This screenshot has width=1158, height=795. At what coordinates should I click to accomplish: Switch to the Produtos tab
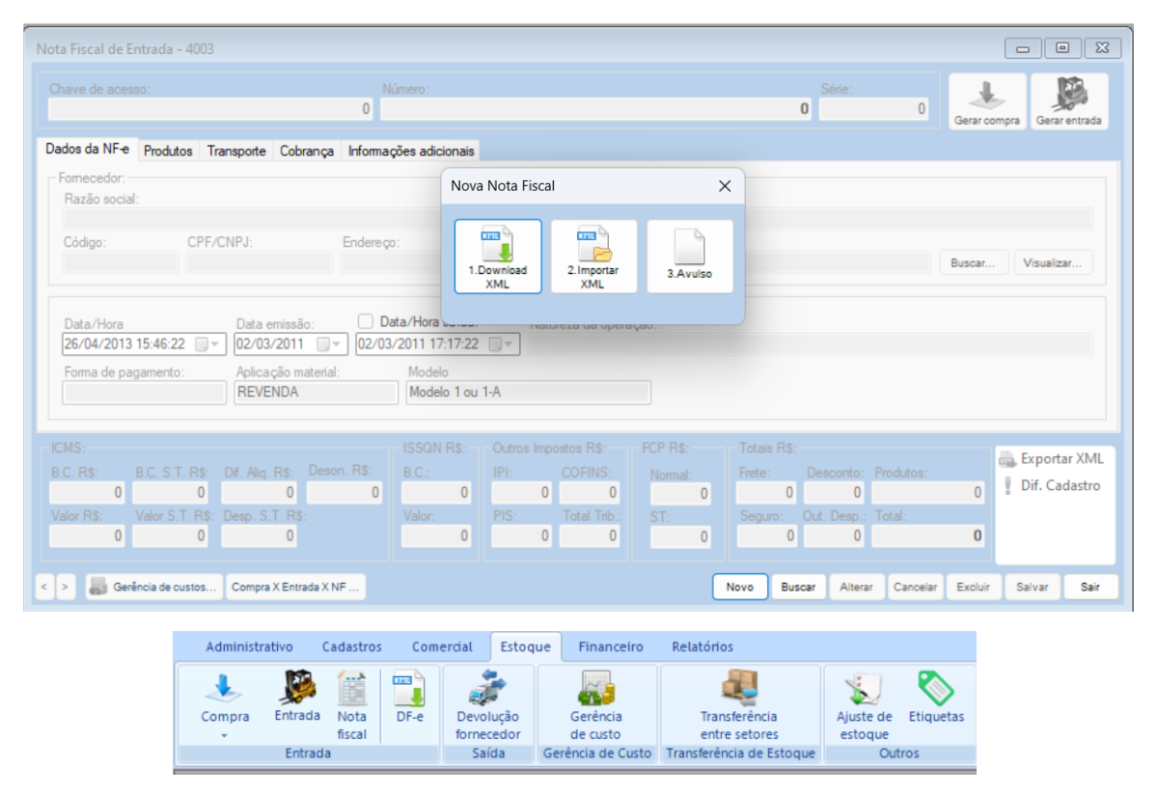(168, 151)
